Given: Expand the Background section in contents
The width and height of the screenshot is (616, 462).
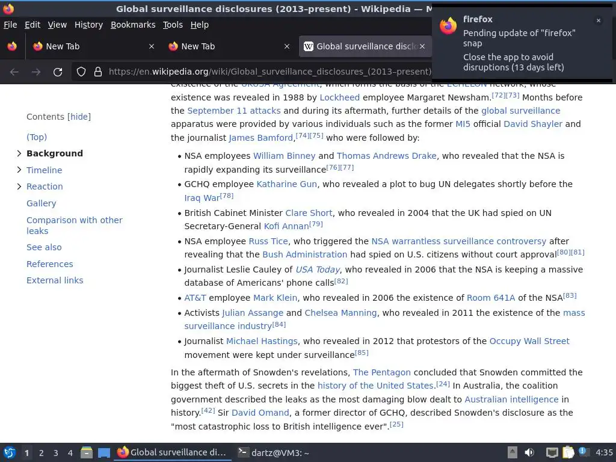Looking at the screenshot, I should pos(19,153).
